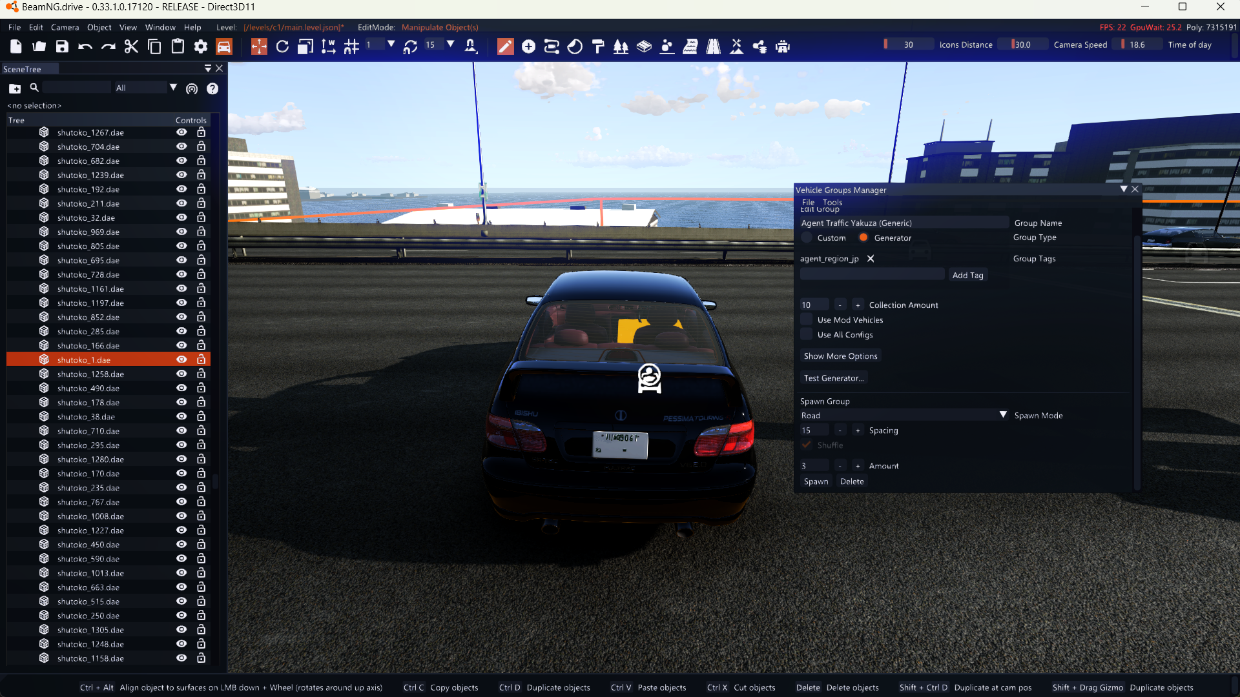Screen dimensions: 1240x697
Task: Open SceneTree panel options triangle
Action: click(208, 68)
